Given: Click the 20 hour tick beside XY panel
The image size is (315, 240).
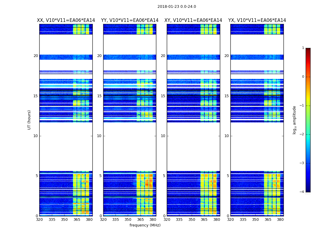Looking at the screenshot, I should click(x=163, y=56).
